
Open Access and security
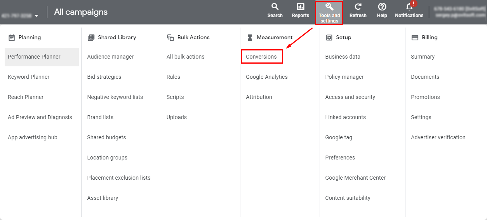(x=350, y=97)
